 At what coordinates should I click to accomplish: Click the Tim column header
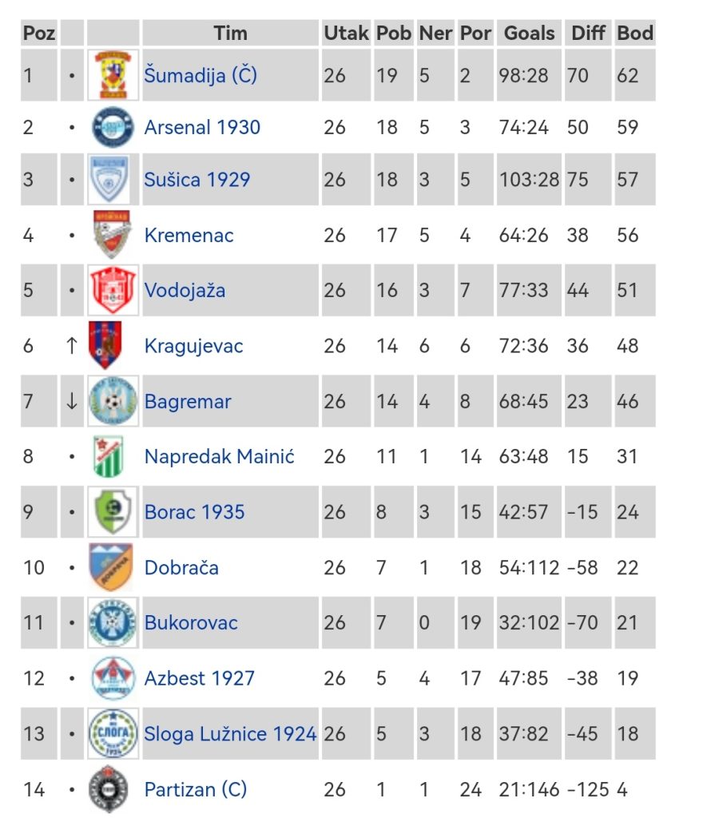pos(230,33)
